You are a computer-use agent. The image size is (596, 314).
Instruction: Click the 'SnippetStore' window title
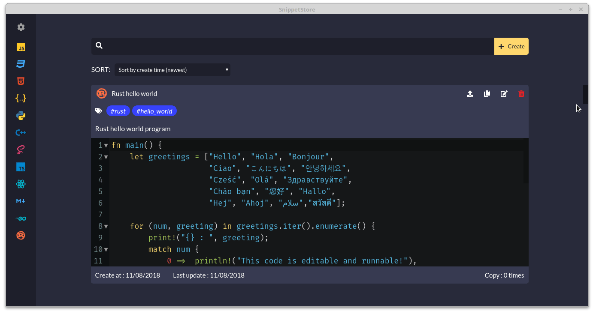[x=297, y=9]
